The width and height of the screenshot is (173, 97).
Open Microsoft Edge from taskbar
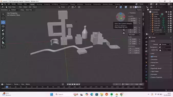92,94
